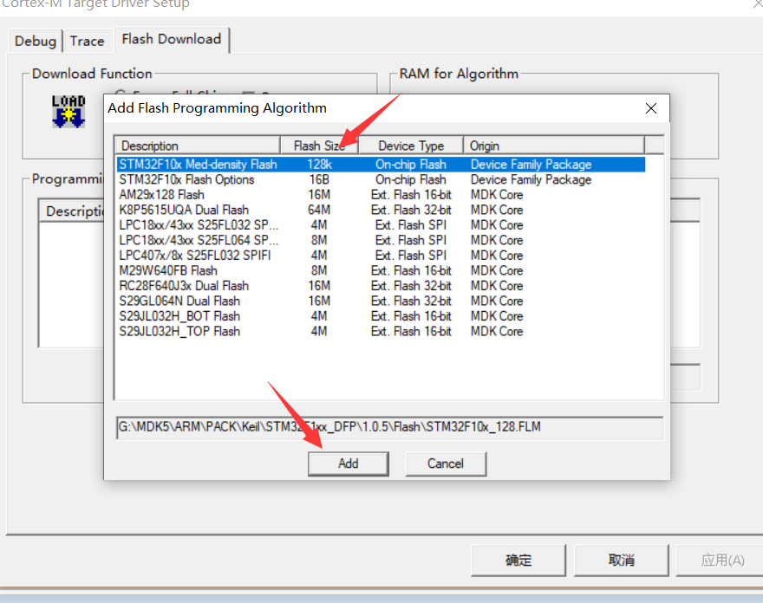The height and width of the screenshot is (603, 763).
Task: Click MDK Core origin for S29JL032H_TOP
Action: pos(497,331)
